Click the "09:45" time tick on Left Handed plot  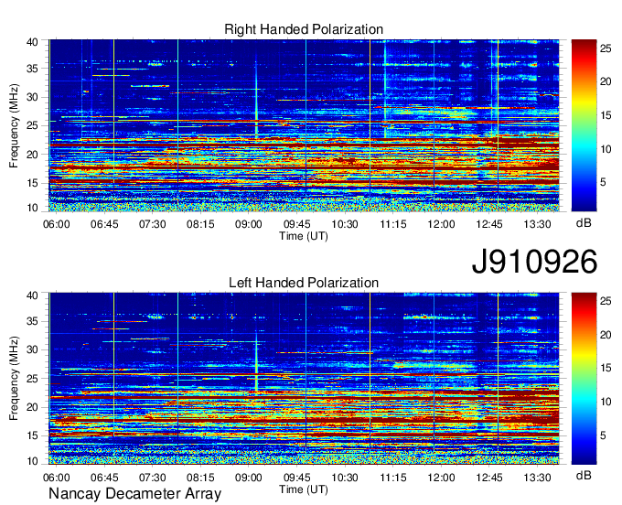296,478
